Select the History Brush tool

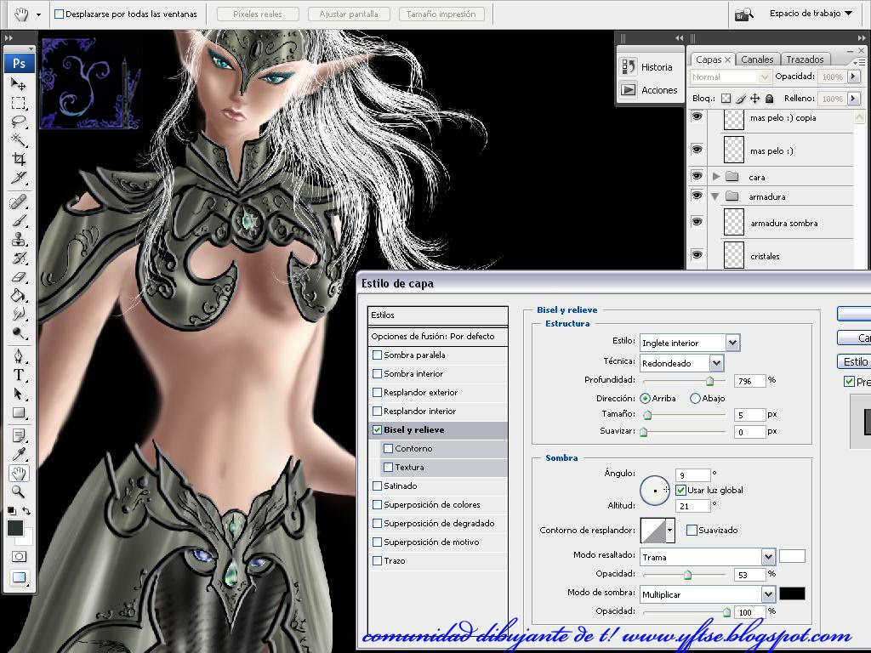(x=19, y=258)
